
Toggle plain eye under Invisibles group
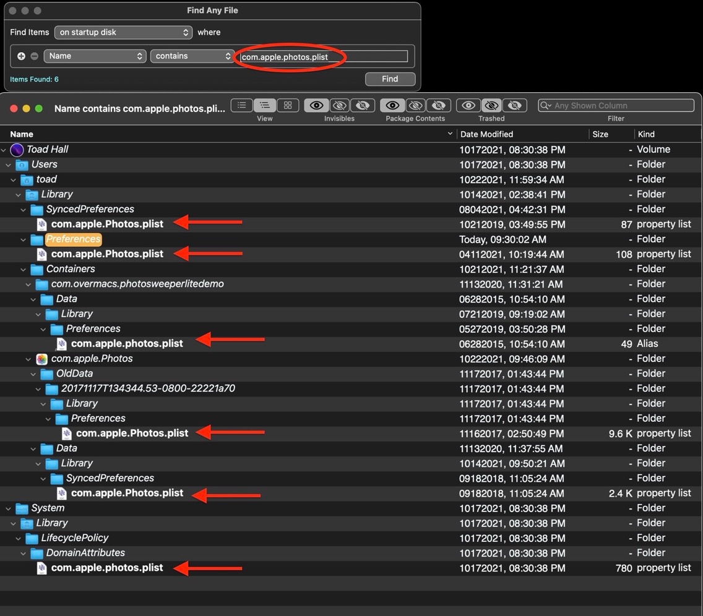point(316,105)
